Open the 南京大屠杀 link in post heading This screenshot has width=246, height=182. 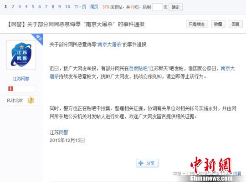click(x=109, y=45)
